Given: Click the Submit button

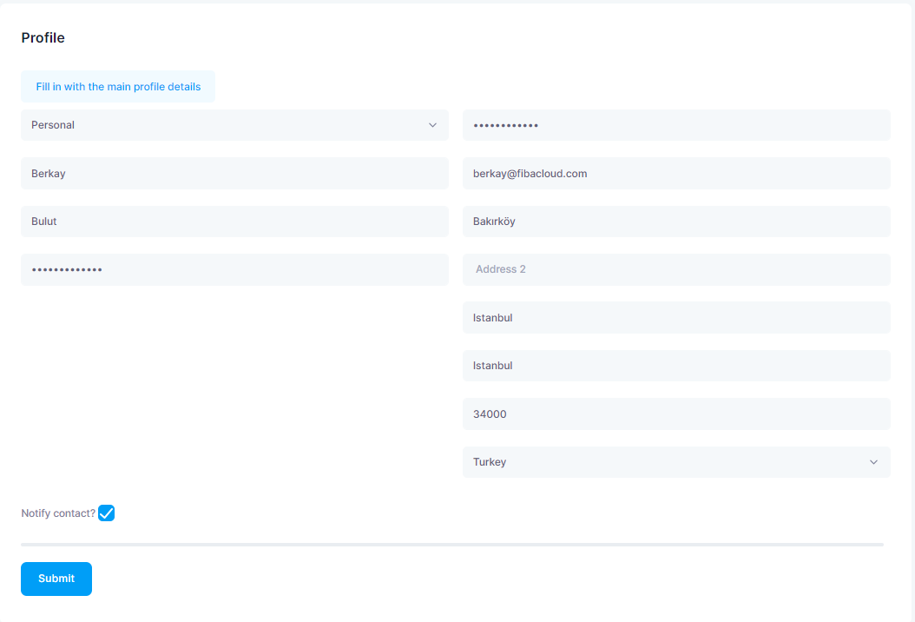Looking at the screenshot, I should pyautogui.click(x=56, y=579).
